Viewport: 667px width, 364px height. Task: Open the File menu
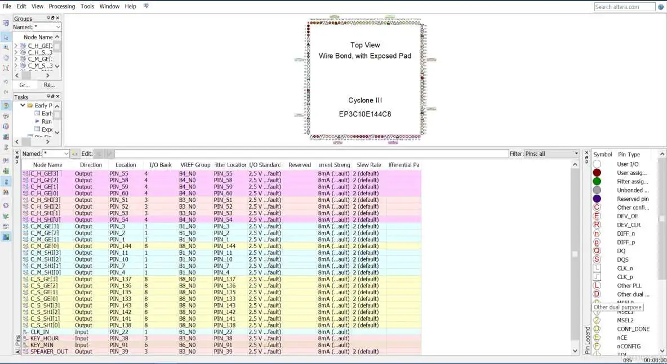pos(7,6)
